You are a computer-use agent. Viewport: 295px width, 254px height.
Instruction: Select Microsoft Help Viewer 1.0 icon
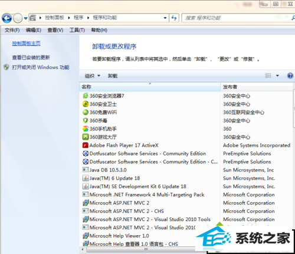86,236
